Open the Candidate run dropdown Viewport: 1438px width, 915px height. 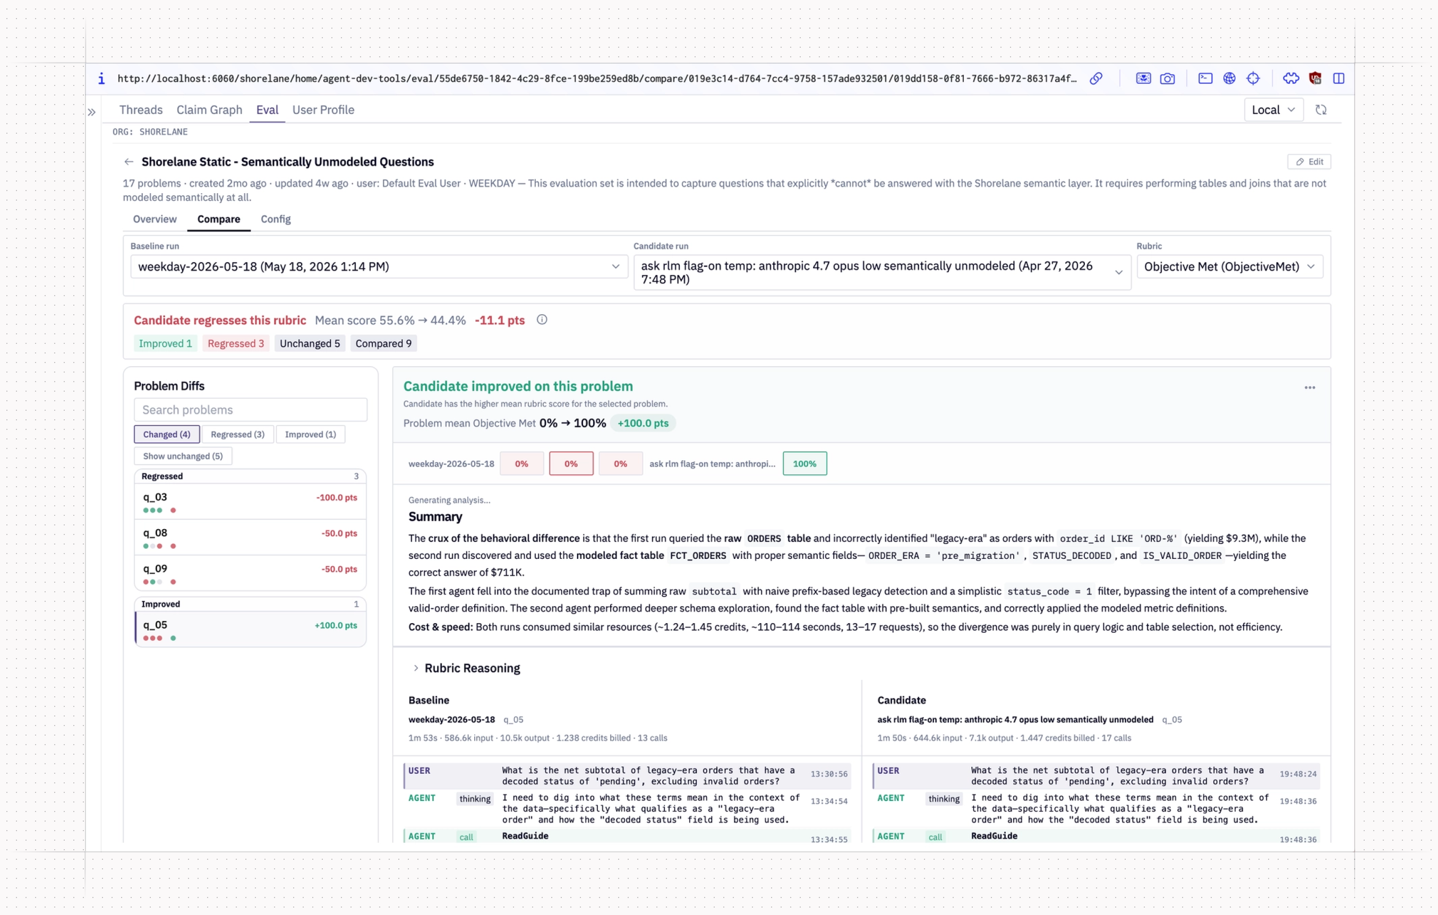(881, 273)
